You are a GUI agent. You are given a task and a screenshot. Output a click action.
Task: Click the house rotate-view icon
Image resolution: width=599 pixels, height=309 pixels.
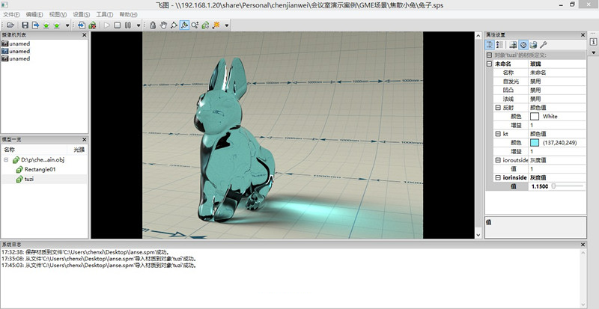205,25
